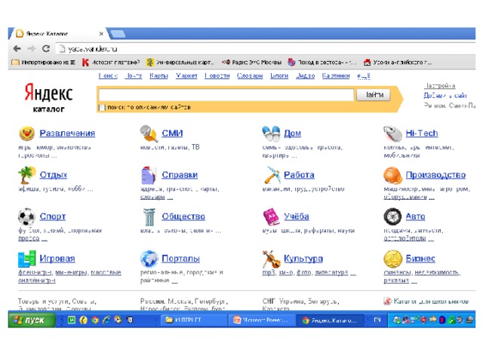Enable search by site descriptions checkbox
This screenshot has height=362, width=483.
[x=102, y=108]
